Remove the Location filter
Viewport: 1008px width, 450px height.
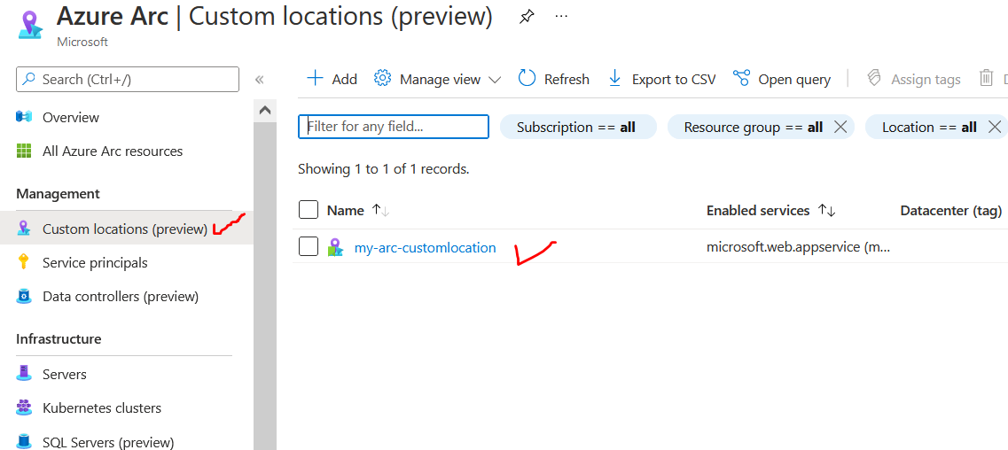pyautogui.click(x=994, y=127)
